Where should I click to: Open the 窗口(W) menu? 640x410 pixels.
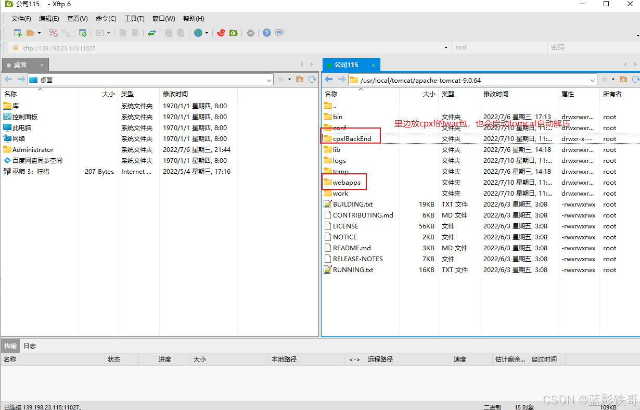click(163, 19)
